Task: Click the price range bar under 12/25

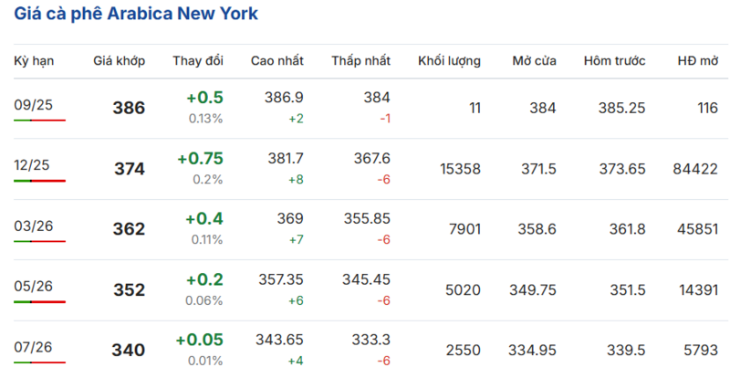Action: pyautogui.click(x=39, y=181)
